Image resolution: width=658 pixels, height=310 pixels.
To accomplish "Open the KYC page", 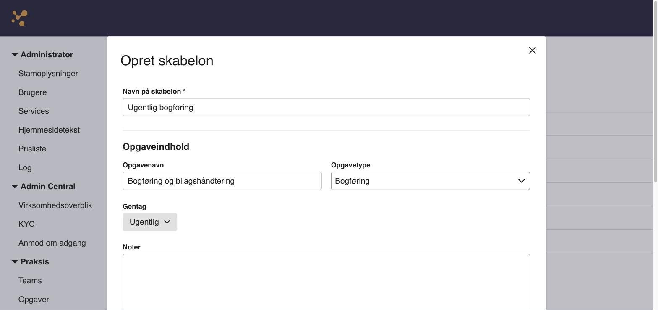I will [x=26, y=224].
